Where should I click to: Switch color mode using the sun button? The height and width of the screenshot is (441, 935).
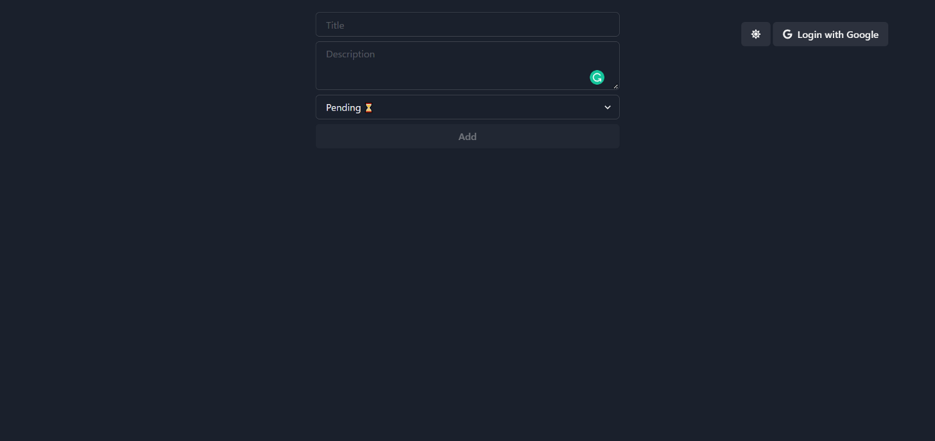tap(755, 34)
